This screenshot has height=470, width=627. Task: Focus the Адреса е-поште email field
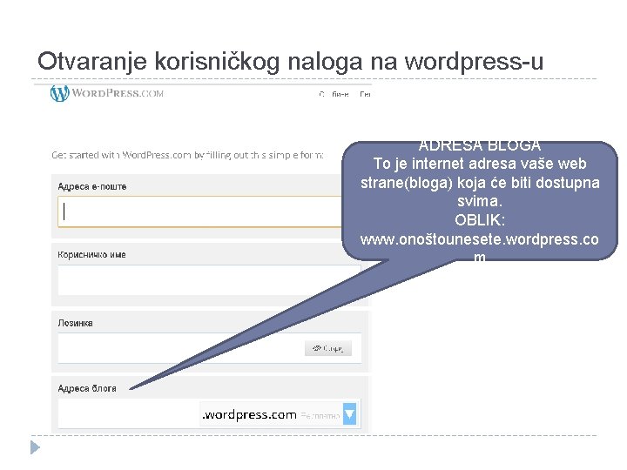click(x=200, y=211)
